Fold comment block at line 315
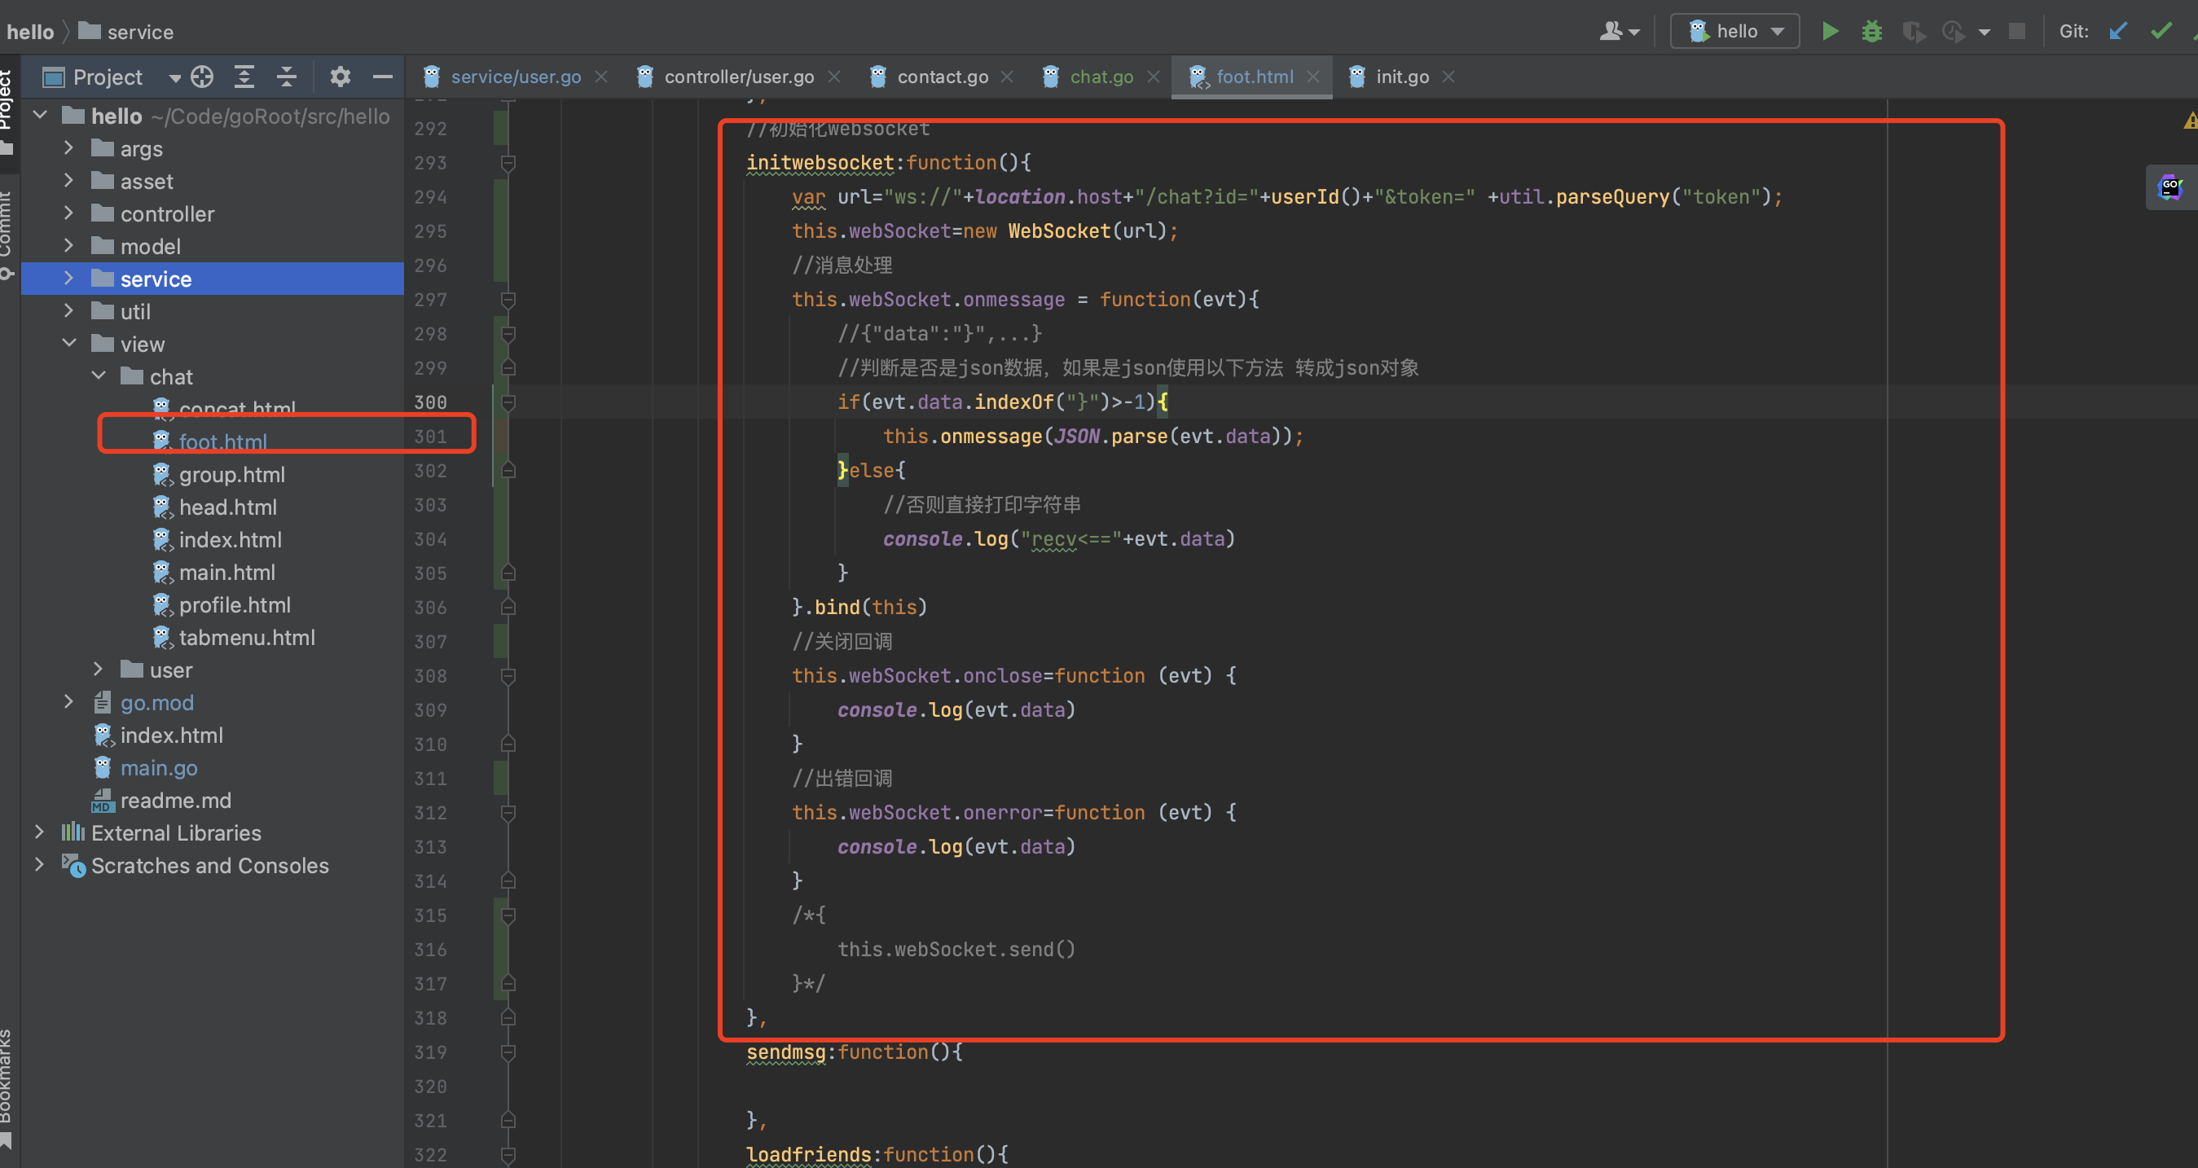Viewport: 2198px width, 1168px height. (508, 916)
